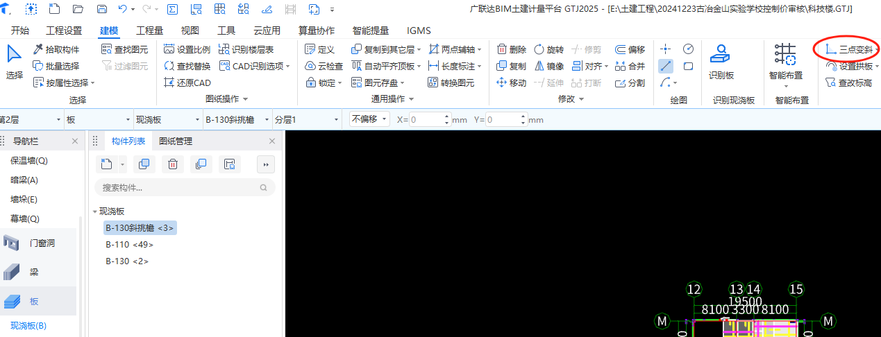Click 还原CAD restore tool

187,83
